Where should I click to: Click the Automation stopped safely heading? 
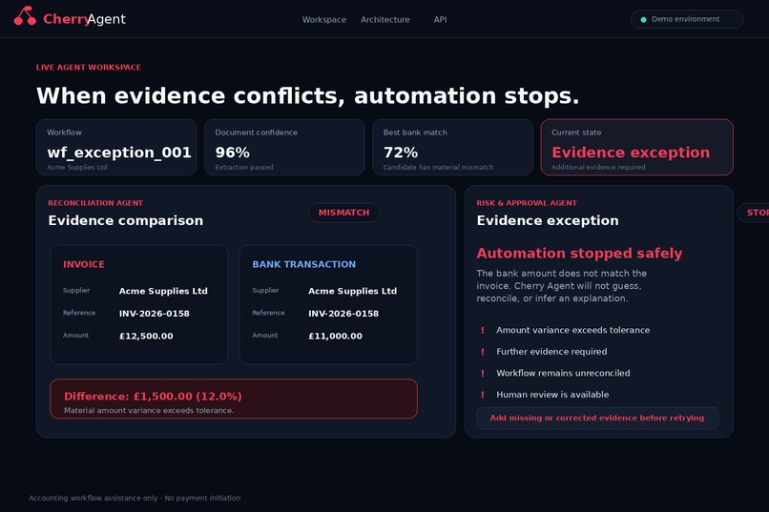point(579,254)
